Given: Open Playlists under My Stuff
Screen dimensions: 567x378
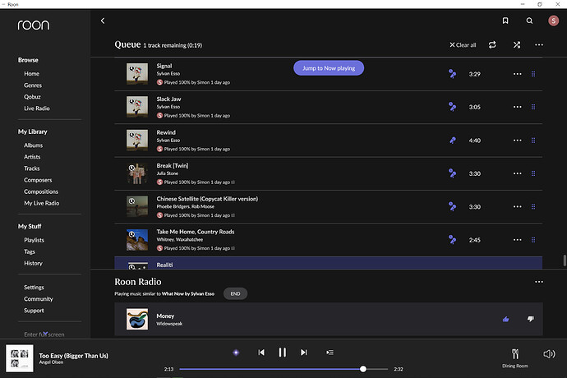Looking at the screenshot, I should (x=34, y=240).
